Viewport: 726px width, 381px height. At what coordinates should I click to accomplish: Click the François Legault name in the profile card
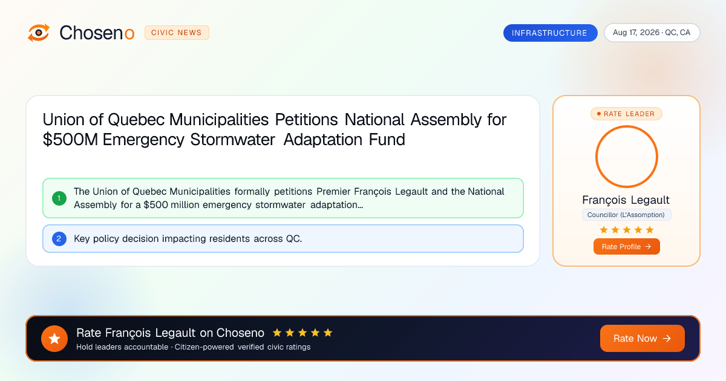(626, 200)
